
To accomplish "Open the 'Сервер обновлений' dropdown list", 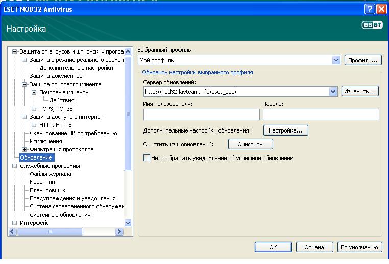I will pyautogui.click(x=333, y=91).
